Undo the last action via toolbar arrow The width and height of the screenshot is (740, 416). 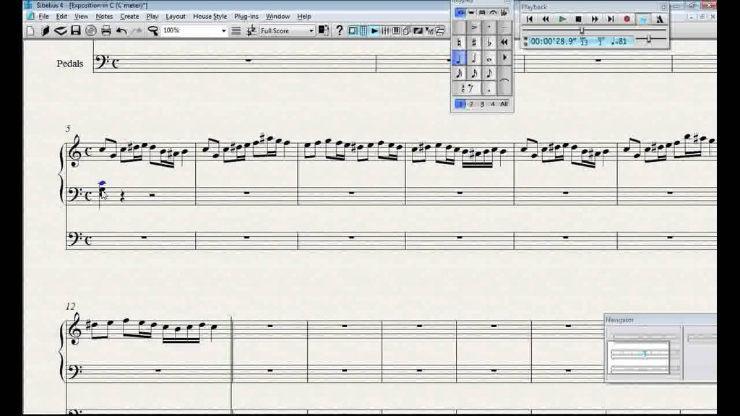tap(121, 30)
